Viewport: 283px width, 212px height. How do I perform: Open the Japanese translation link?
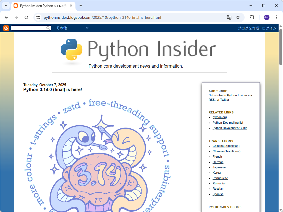coord(219,167)
